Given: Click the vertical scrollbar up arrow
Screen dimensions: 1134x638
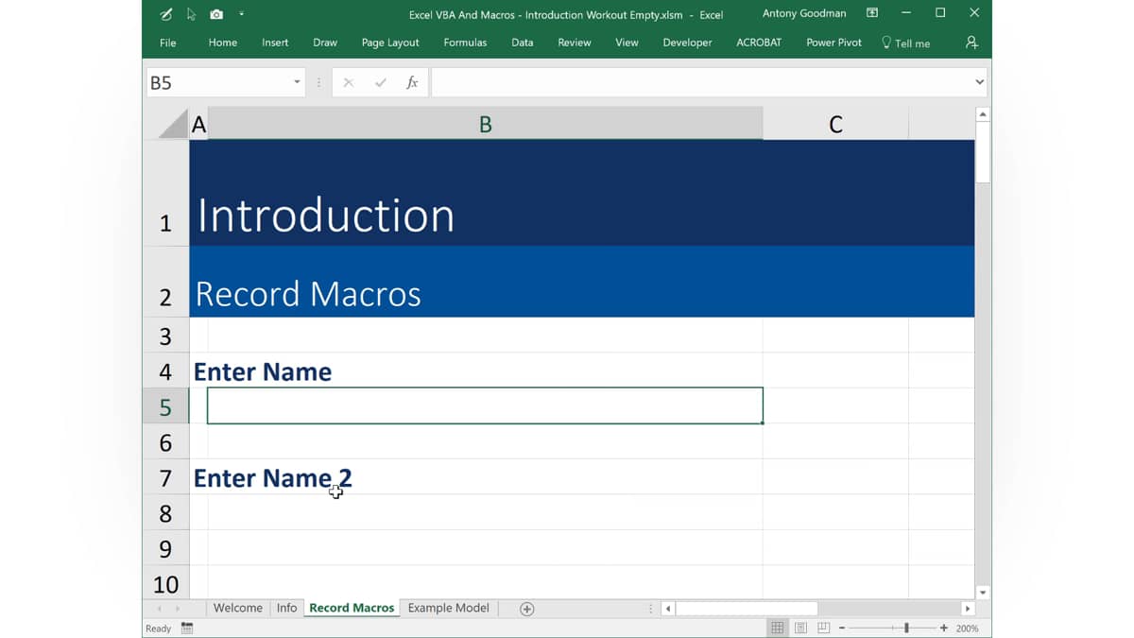Looking at the screenshot, I should coord(983,114).
